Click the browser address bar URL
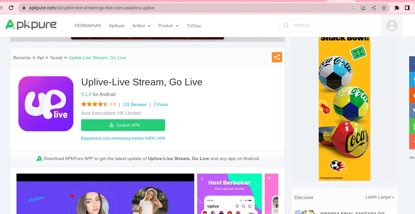 pos(92,8)
